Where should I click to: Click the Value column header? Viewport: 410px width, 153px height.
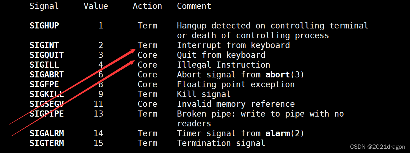click(x=96, y=6)
